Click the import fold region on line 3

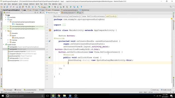[x=64, y=25]
